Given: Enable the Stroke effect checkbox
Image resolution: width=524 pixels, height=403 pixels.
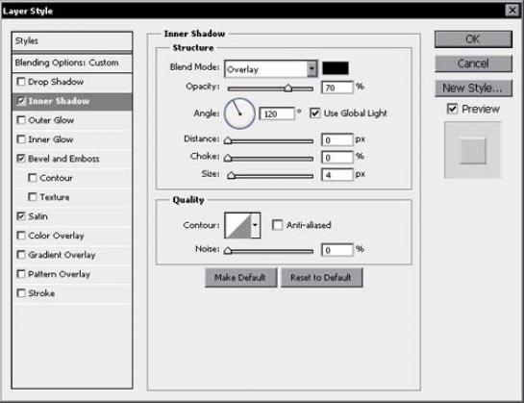Looking at the screenshot, I should pyautogui.click(x=21, y=293).
